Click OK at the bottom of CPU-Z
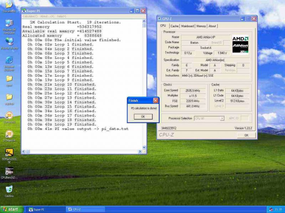 pyautogui.click(x=246, y=135)
